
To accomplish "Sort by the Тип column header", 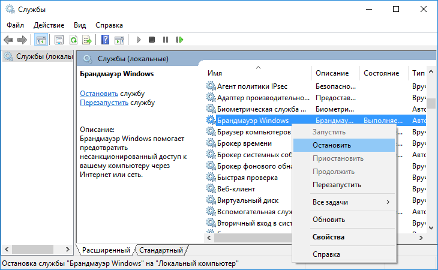I will pyautogui.click(x=418, y=73).
